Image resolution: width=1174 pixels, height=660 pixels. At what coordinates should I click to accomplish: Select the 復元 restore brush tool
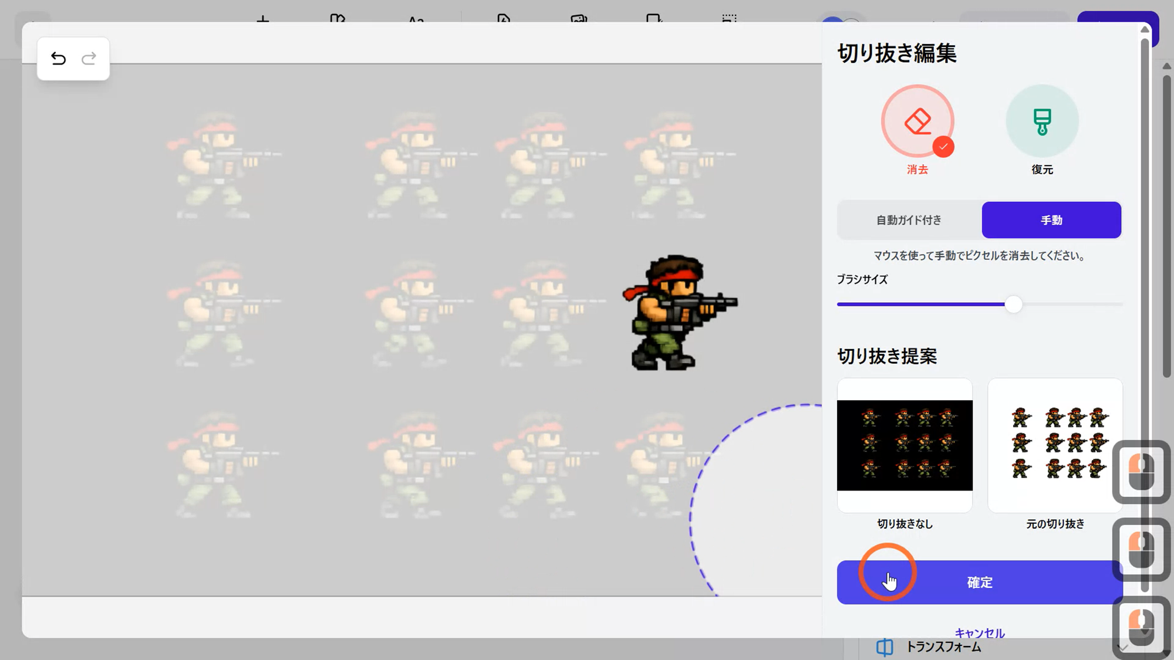[1042, 121]
